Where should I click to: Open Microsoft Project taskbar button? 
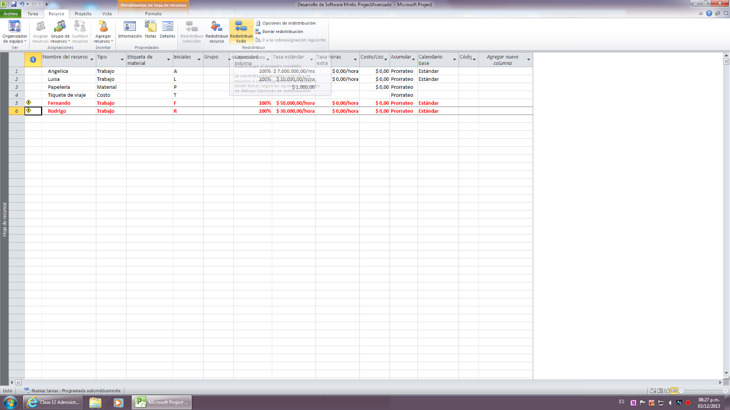(x=162, y=402)
